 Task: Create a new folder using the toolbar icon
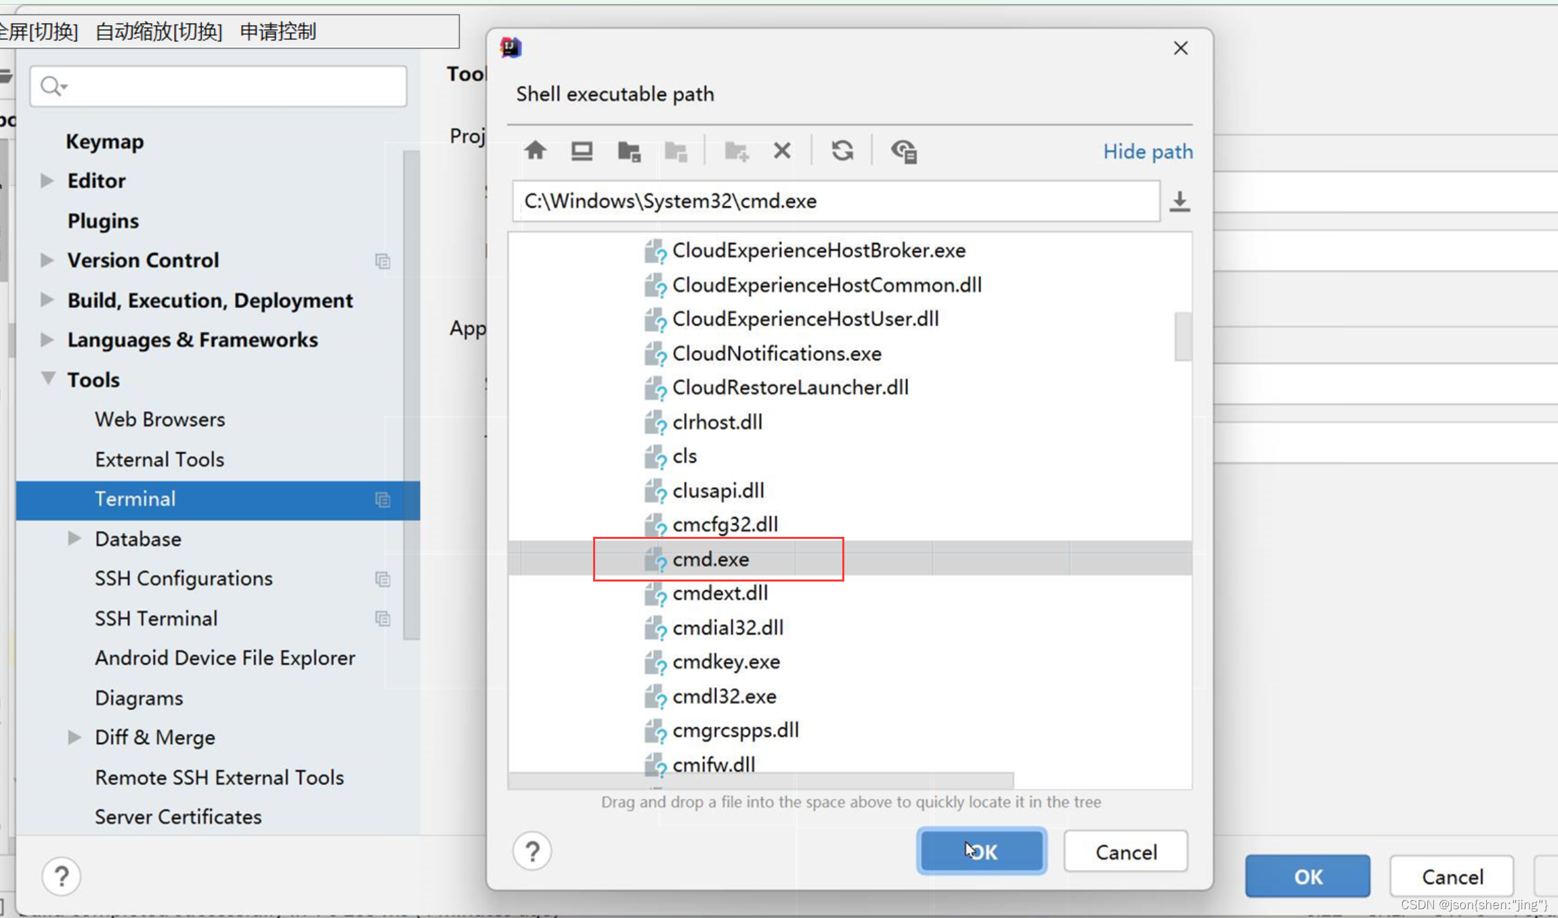736,150
